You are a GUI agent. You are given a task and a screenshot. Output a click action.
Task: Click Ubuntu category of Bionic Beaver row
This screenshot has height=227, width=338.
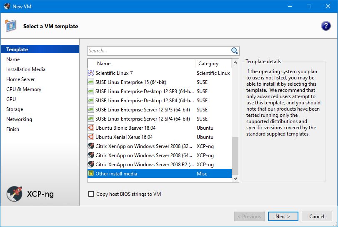point(205,128)
